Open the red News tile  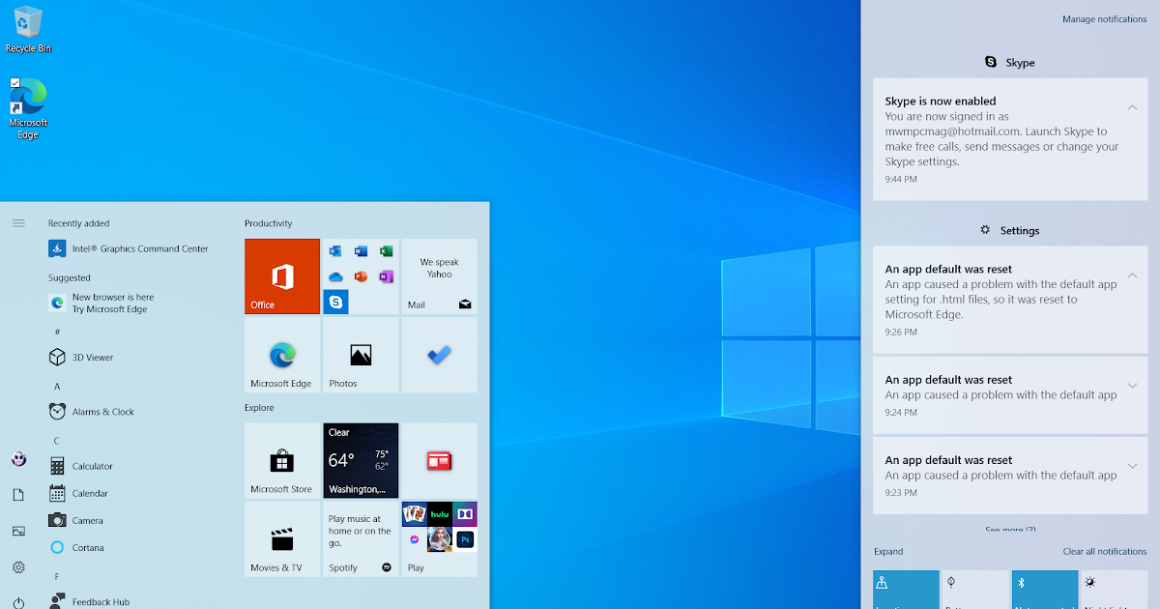pos(439,460)
